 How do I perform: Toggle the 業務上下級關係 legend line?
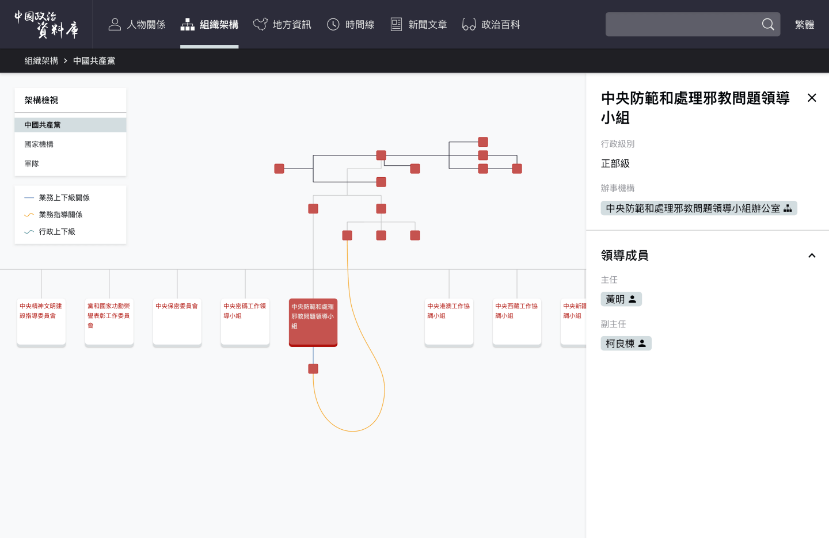29,197
